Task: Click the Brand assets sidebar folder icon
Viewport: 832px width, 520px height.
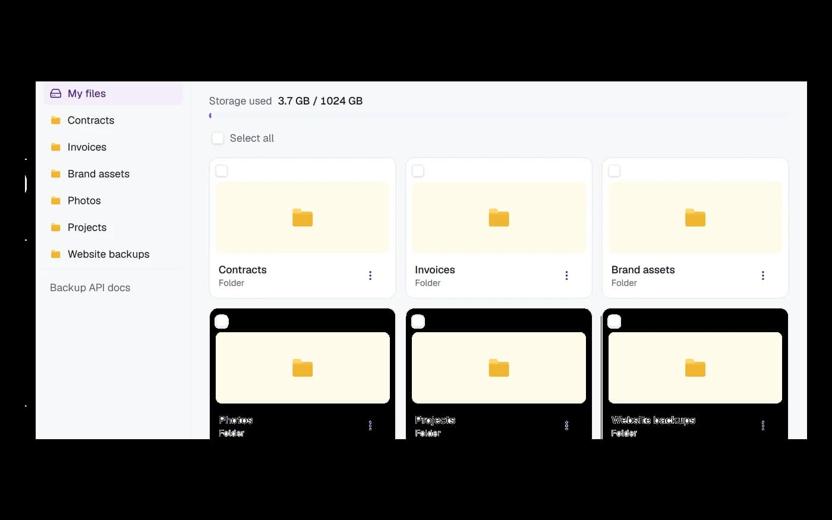Action: click(x=56, y=174)
